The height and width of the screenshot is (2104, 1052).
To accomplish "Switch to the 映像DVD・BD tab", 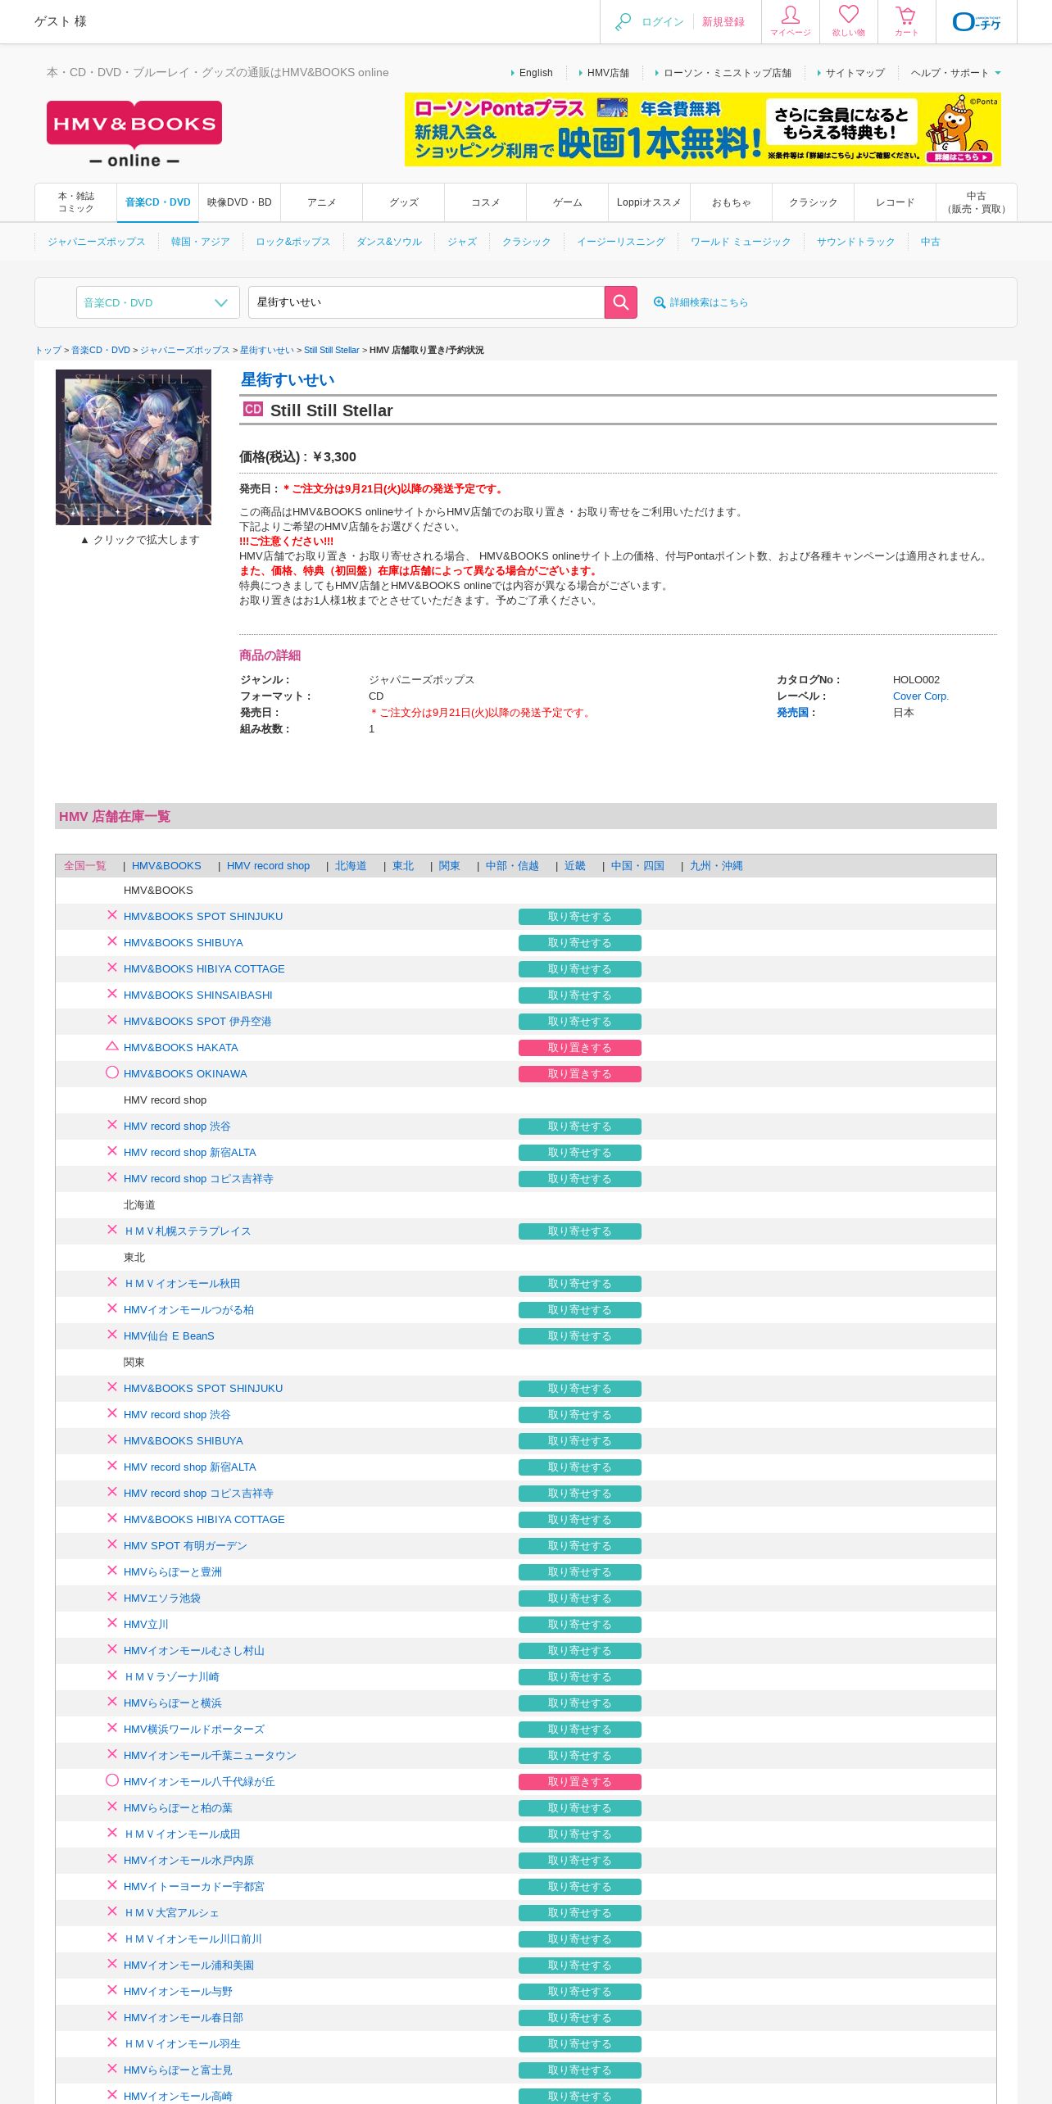I will click(x=239, y=202).
